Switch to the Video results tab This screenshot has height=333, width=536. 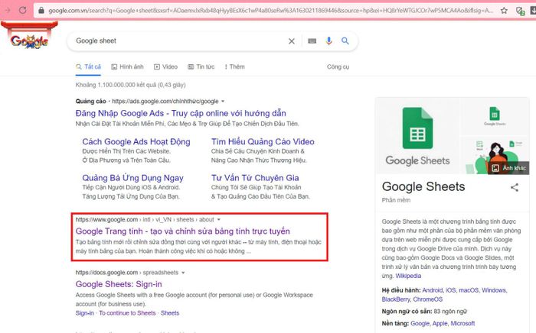click(x=165, y=67)
